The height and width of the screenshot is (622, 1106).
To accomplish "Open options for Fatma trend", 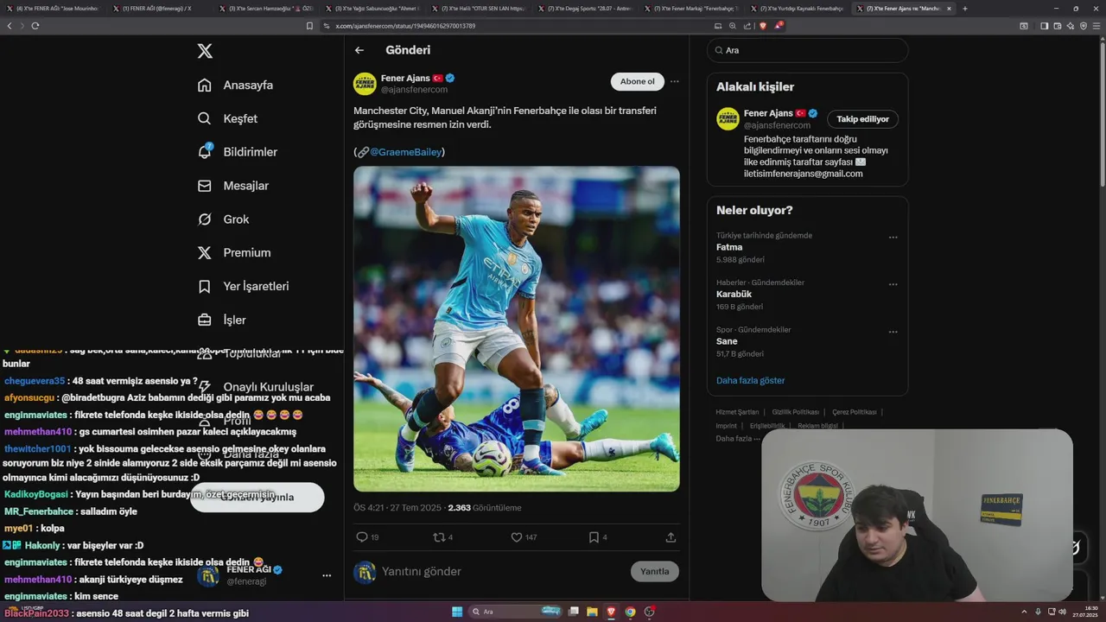I will 893,237.
